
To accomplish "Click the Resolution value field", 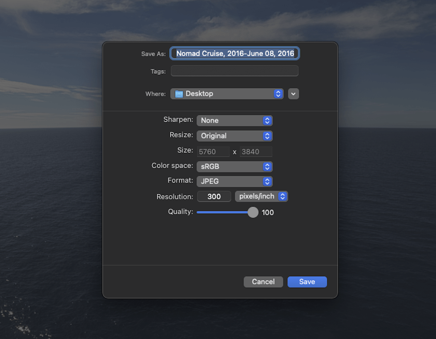I will pos(214,196).
